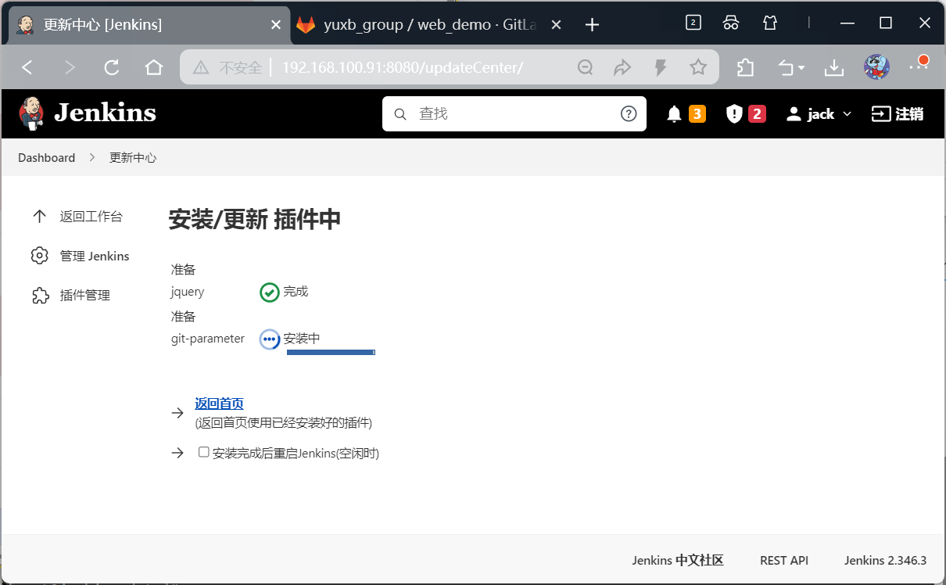Click the installing status icon for git-parameter
This screenshot has width=946, height=585.
(x=269, y=339)
